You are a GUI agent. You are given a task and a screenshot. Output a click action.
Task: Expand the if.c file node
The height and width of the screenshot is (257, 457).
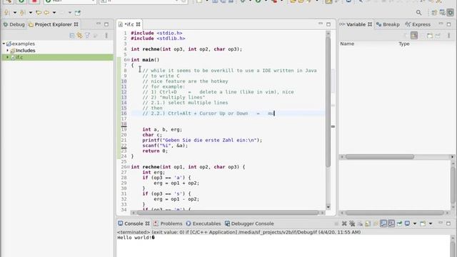tap(8, 57)
